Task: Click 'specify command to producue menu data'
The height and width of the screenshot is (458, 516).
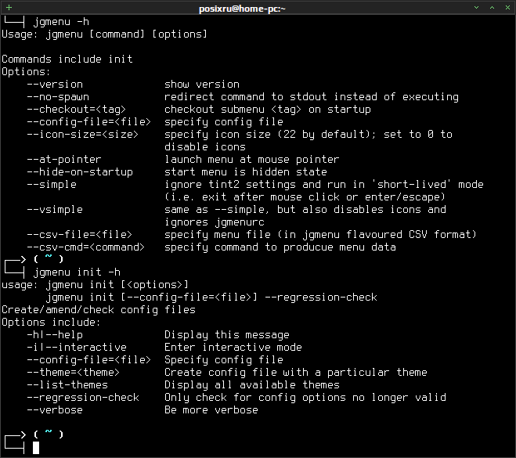Action: pos(280,247)
